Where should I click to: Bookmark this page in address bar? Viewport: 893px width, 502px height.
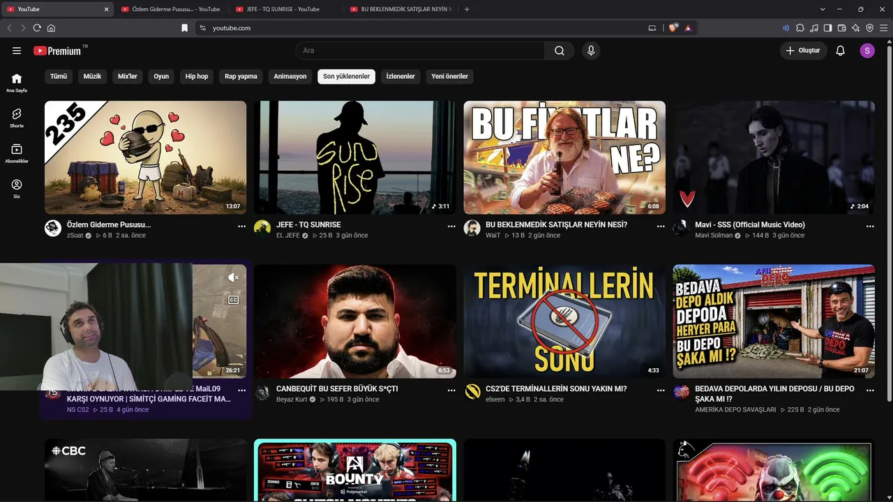point(184,28)
